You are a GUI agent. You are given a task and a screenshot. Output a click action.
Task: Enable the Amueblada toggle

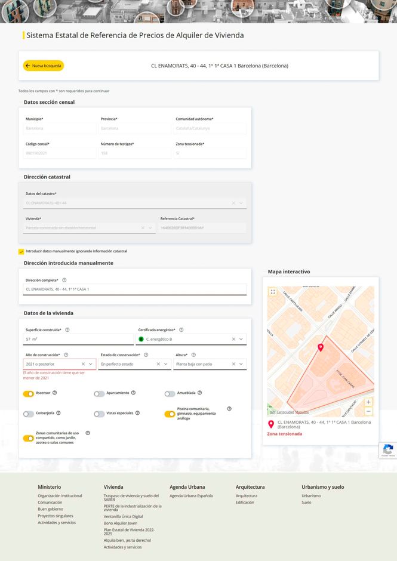coord(170,394)
